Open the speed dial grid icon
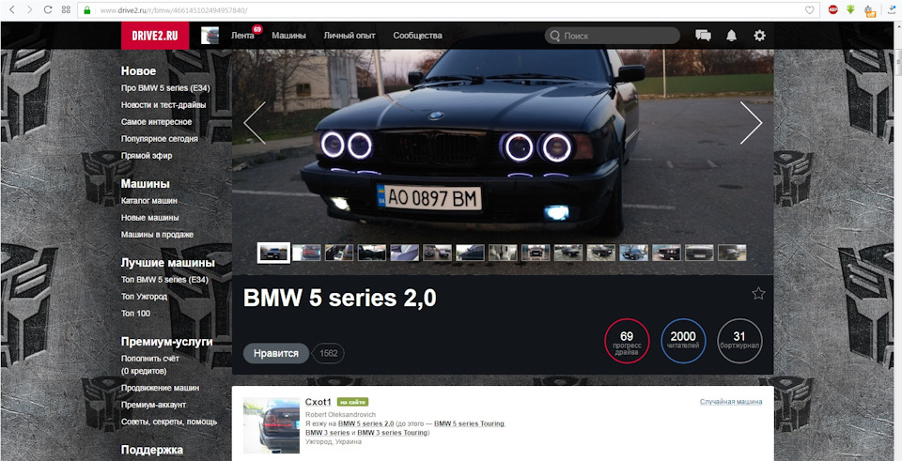This screenshot has height=461, width=902. 66,9
